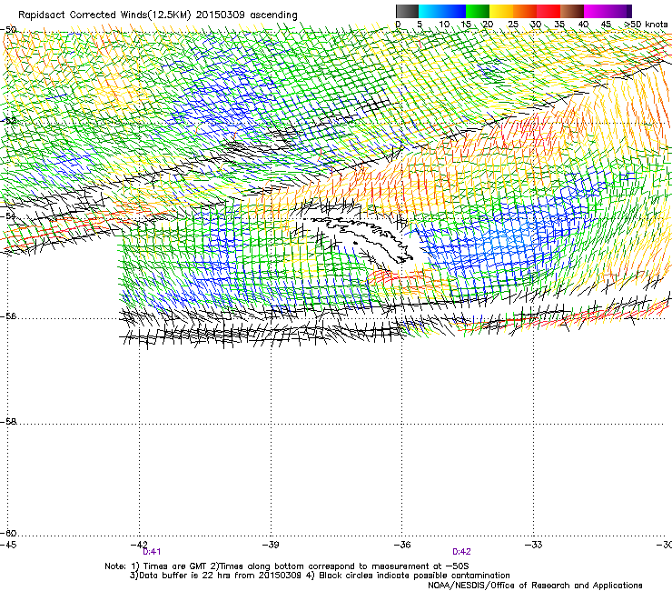Click the red 30–35 knots legend segment
The image size is (672, 591).
pos(548,11)
